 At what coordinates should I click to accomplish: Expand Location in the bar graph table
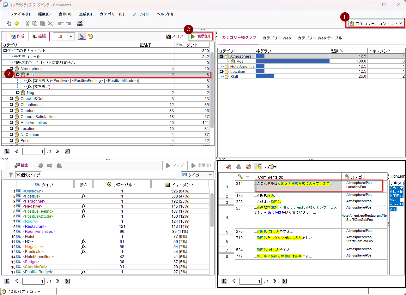point(221,71)
